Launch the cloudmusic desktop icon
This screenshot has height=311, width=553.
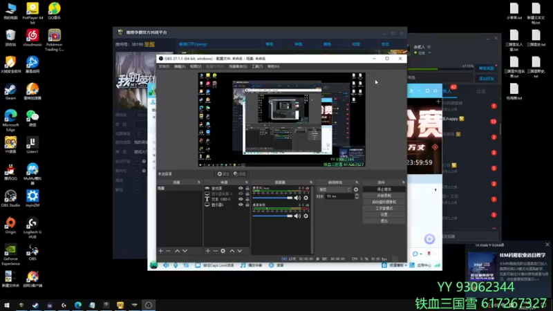32,38
